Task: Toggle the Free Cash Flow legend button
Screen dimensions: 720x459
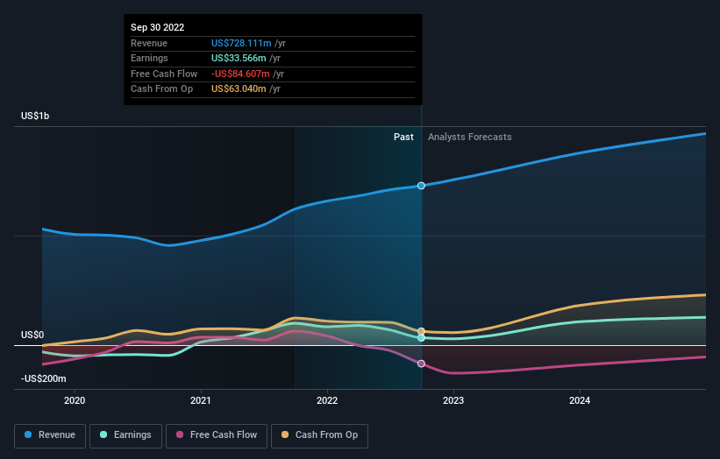Action: coord(217,435)
